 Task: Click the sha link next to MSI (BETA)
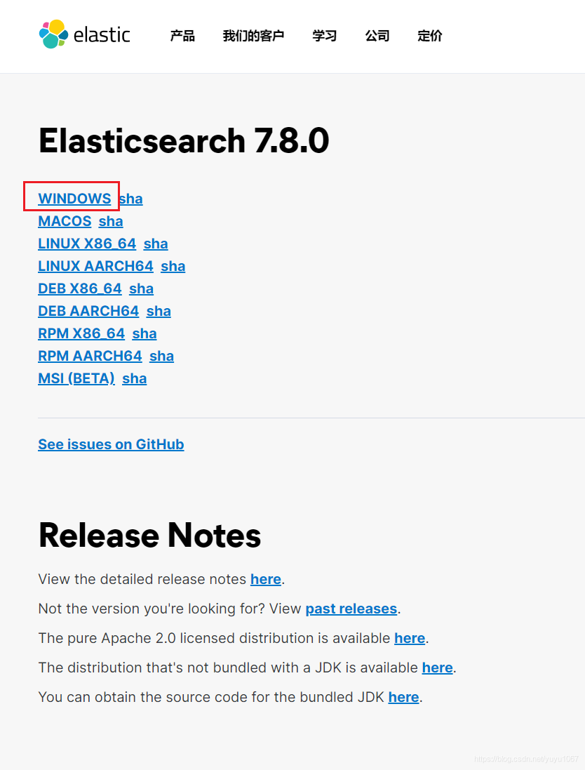click(x=134, y=378)
